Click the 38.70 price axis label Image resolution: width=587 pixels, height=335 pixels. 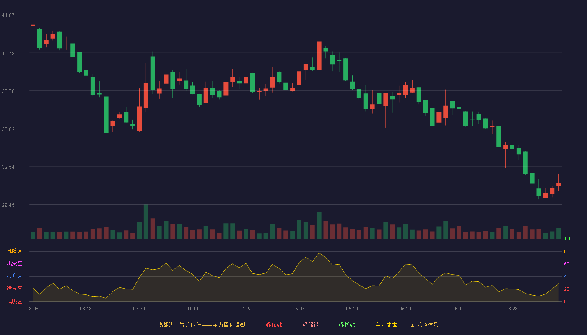[x=8, y=91]
